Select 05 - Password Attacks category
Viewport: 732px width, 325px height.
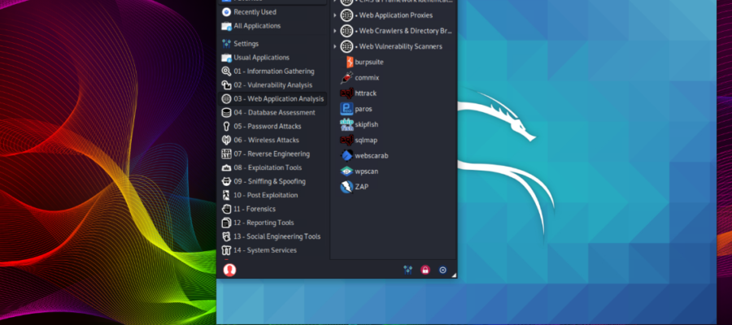pos(272,127)
